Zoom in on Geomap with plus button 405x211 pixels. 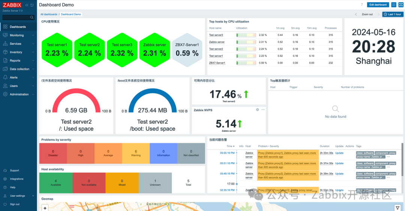pyautogui.click(x=45, y=208)
